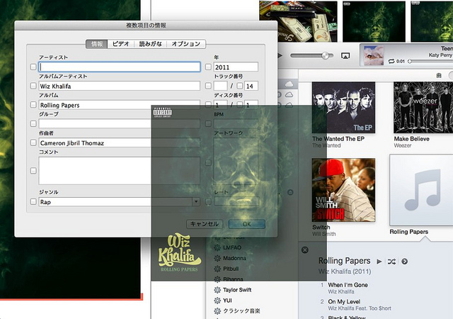Viewport: 453px width, 319px height.
Task: Enable the アートワーク checkbox
Action: coord(208,163)
